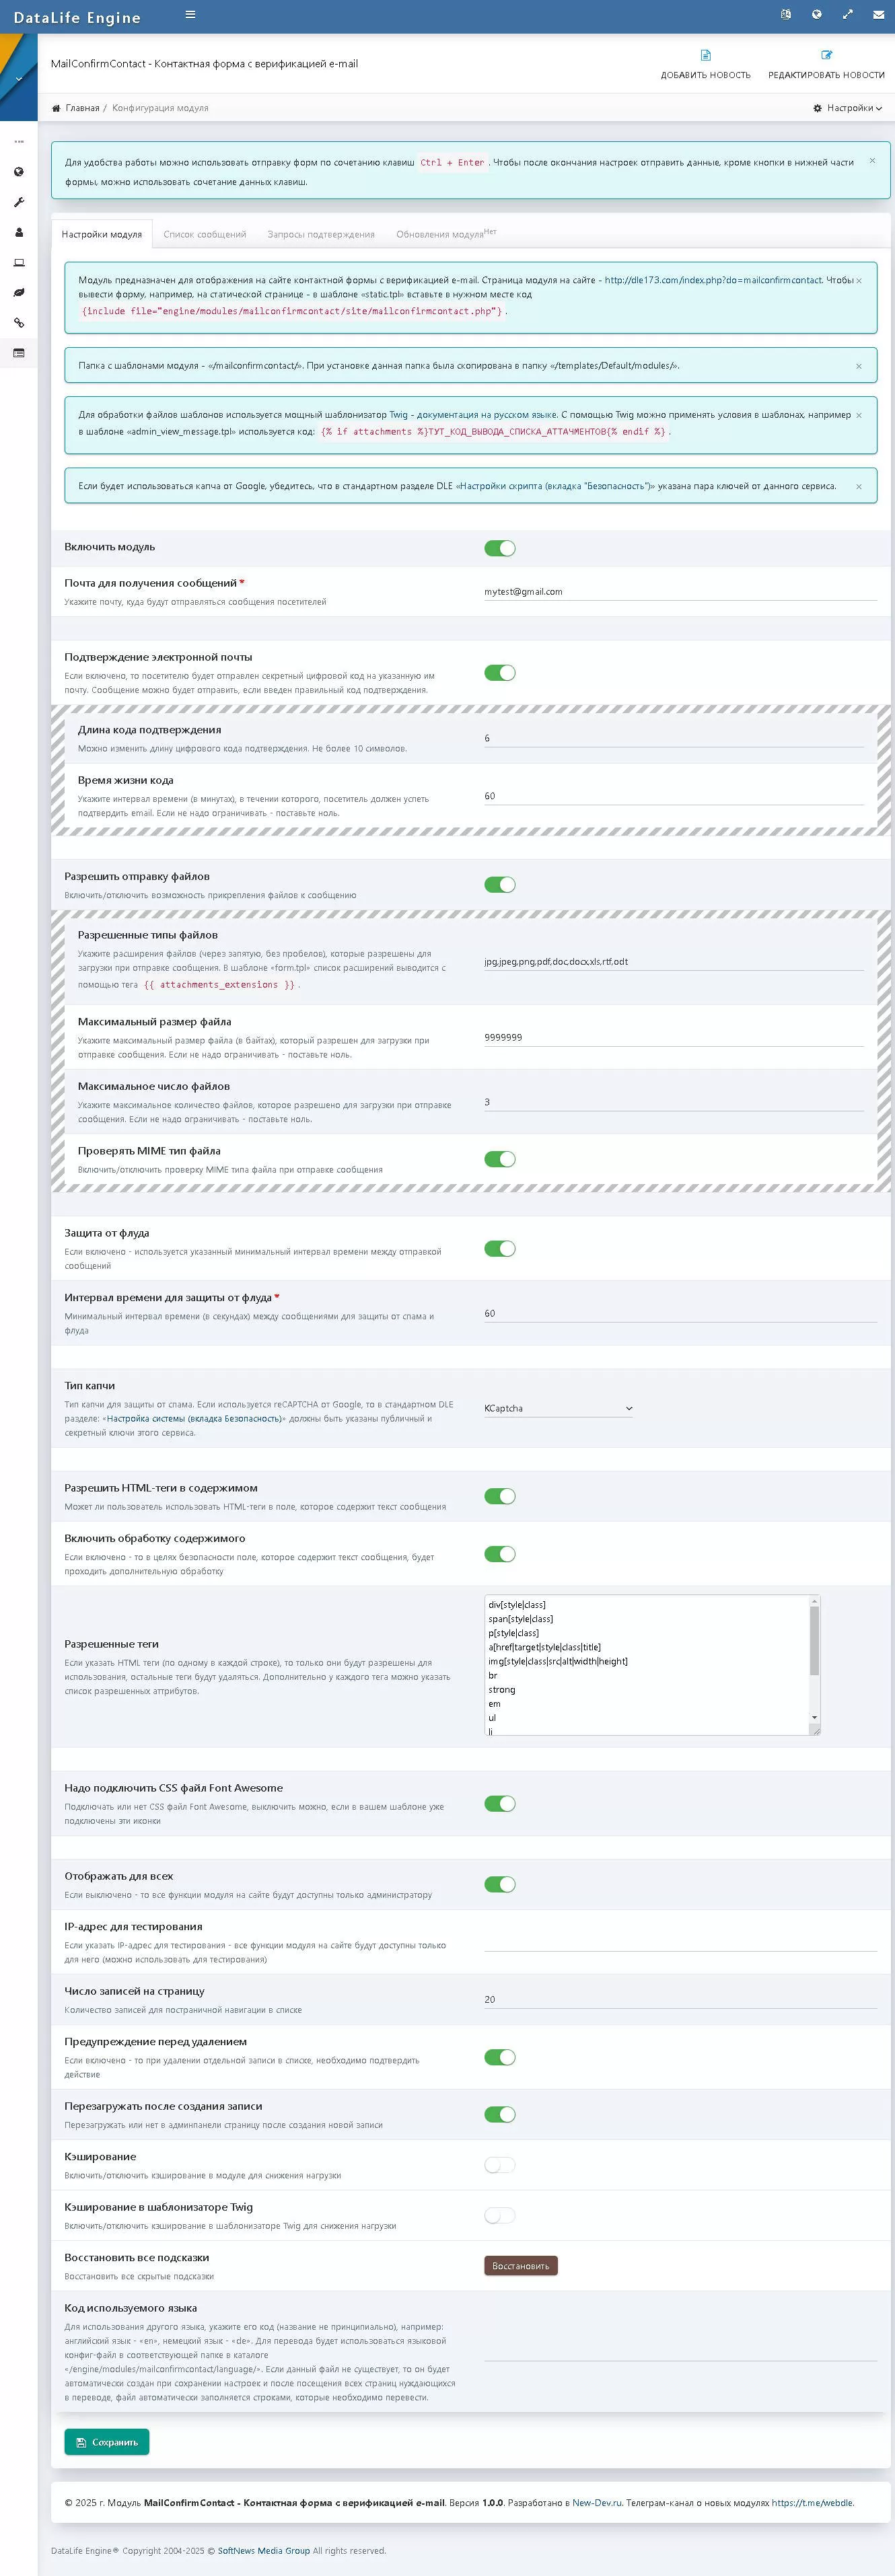The height and width of the screenshot is (2576, 895).
Task: Open 'Запросы подтверждения' tab
Action: pos(321,234)
